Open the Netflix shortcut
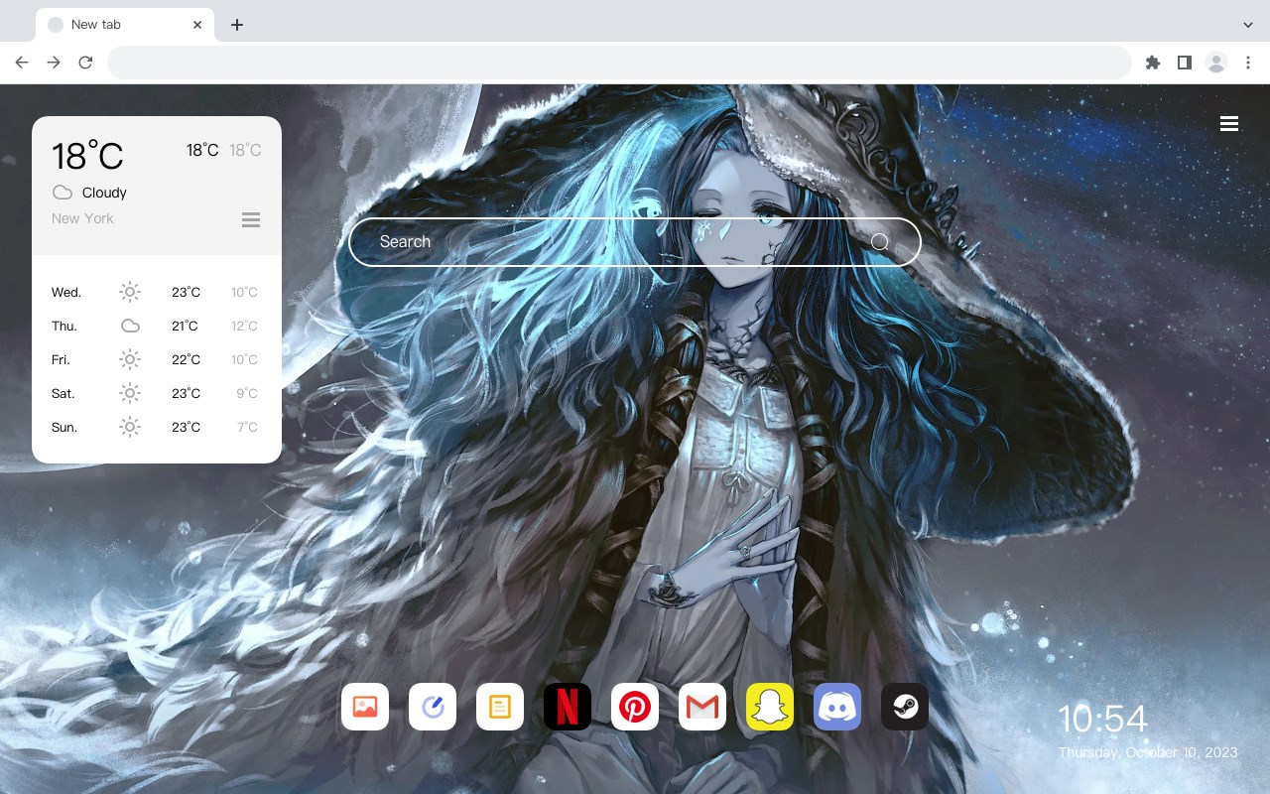Image resolution: width=1270 pixels, height=794 pixels. coord(568,707)
